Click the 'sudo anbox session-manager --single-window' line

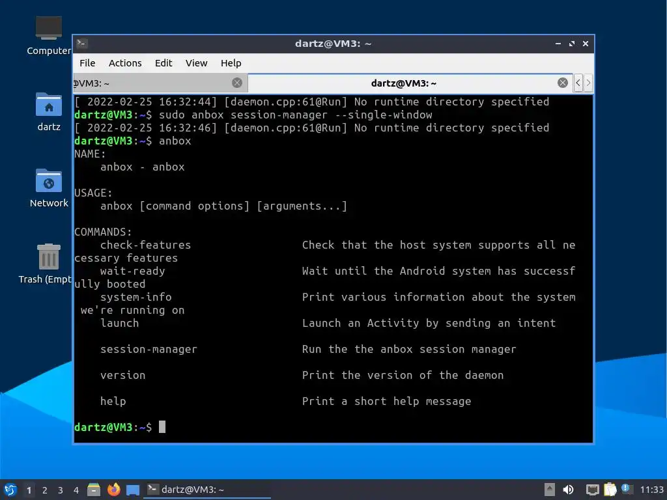point(295,115)
